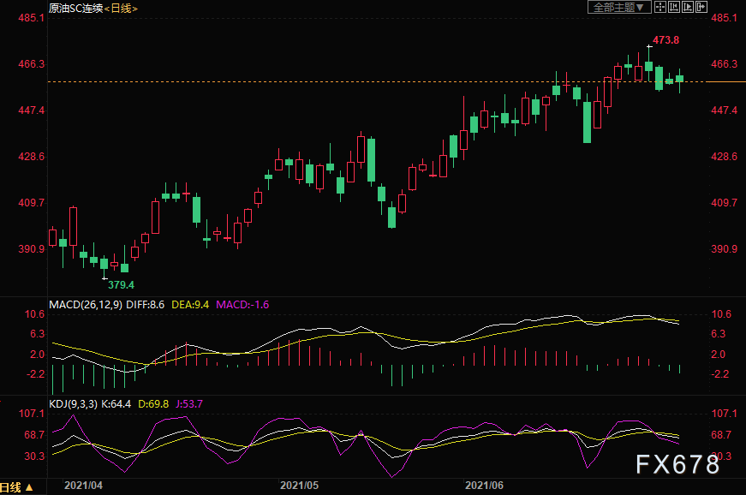Click the DIFF:8.6 value in MACD header
The image size is (746, 495).
pyautogui.click(x=144, y=304)
